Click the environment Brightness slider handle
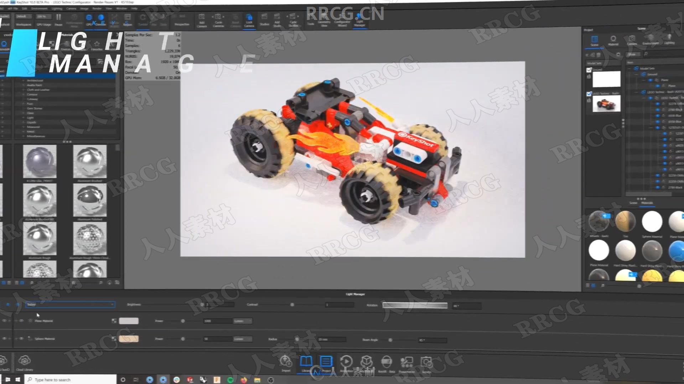Screen dimensions: 684x384 [x=202, y=305]
